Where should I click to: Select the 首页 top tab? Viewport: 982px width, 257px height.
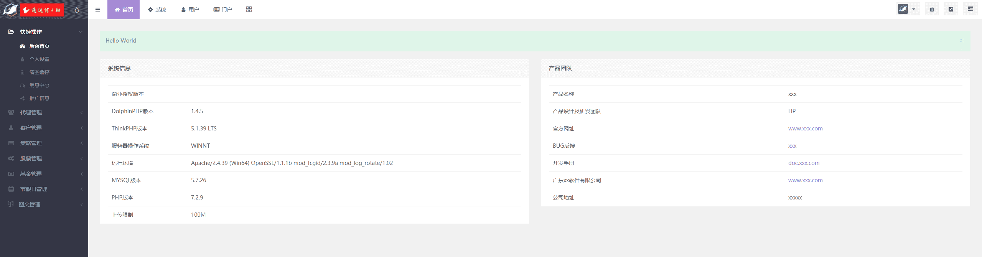click(124, 10)
